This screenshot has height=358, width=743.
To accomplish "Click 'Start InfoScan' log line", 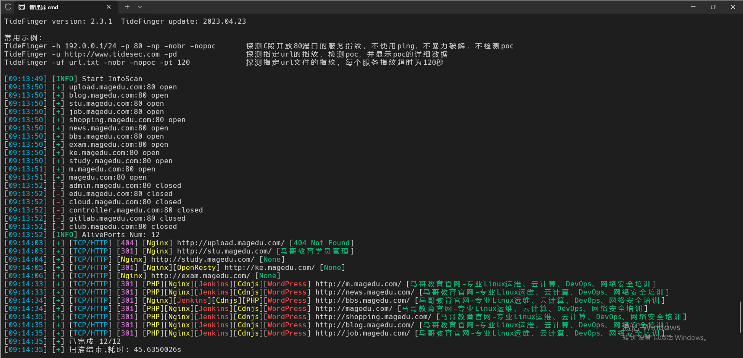I will click(112, 79).
